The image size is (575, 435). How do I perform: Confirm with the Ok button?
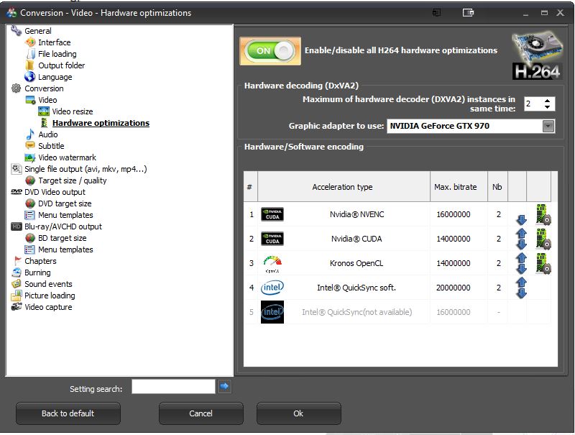[298, 413]
